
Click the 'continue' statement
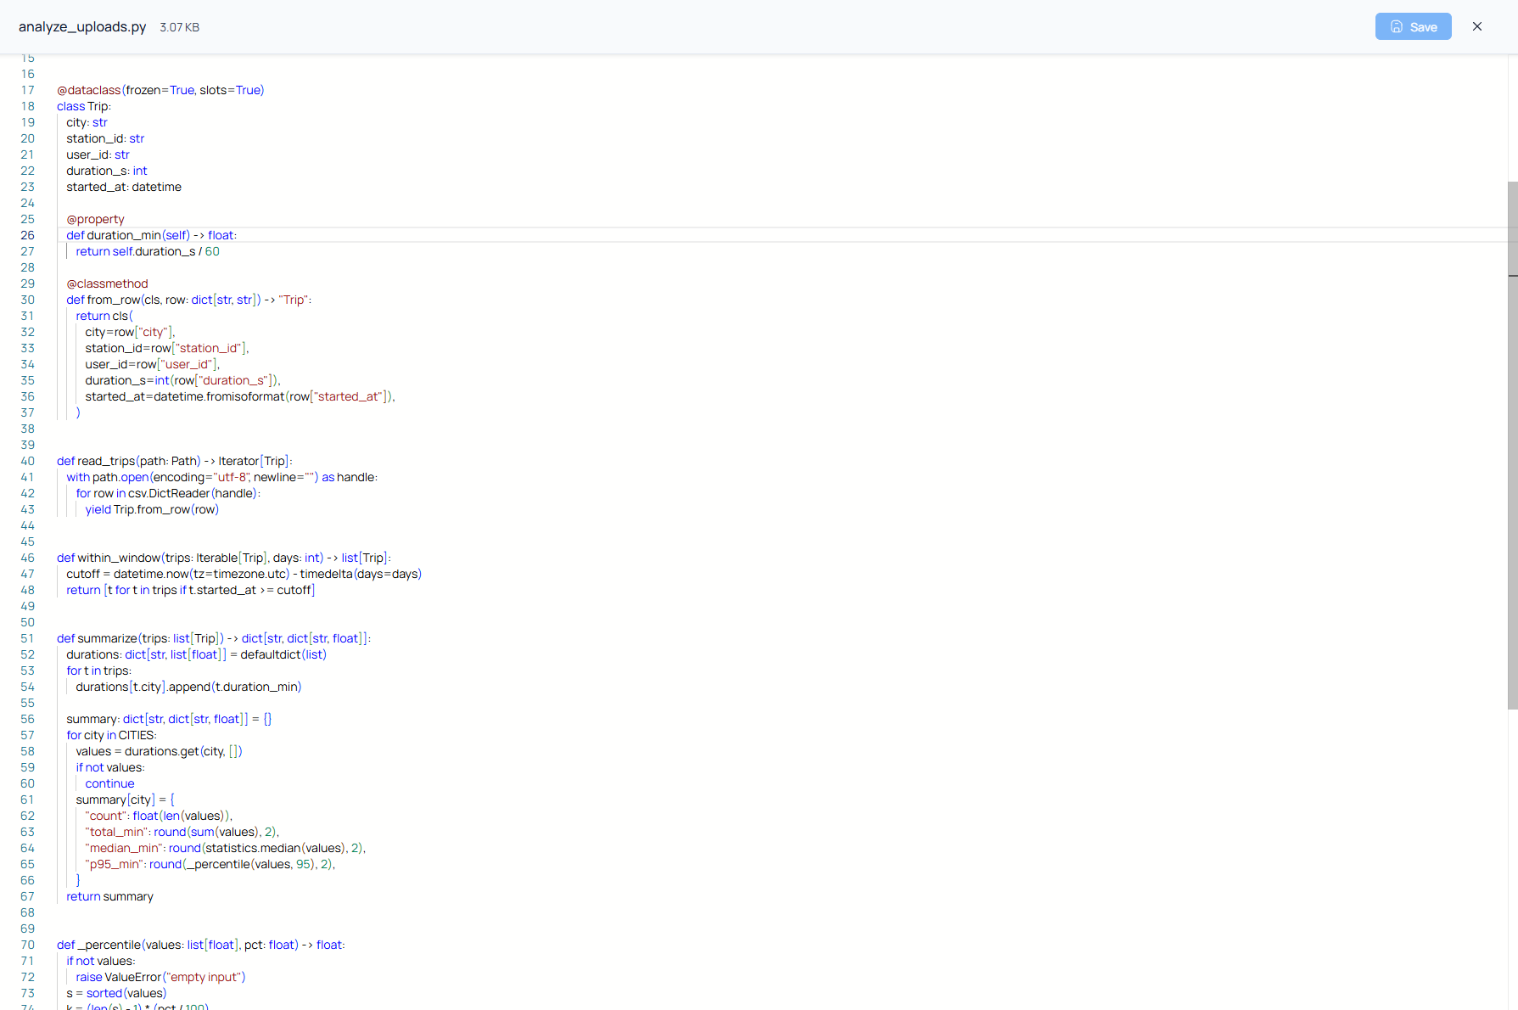coord(109,783)
